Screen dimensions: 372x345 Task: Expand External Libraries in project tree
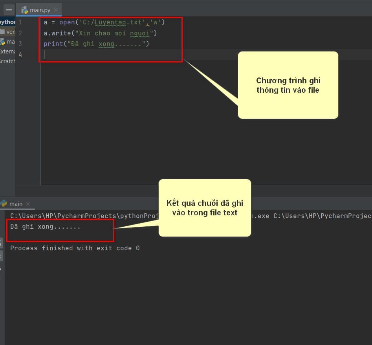click(x=7, y=51)
